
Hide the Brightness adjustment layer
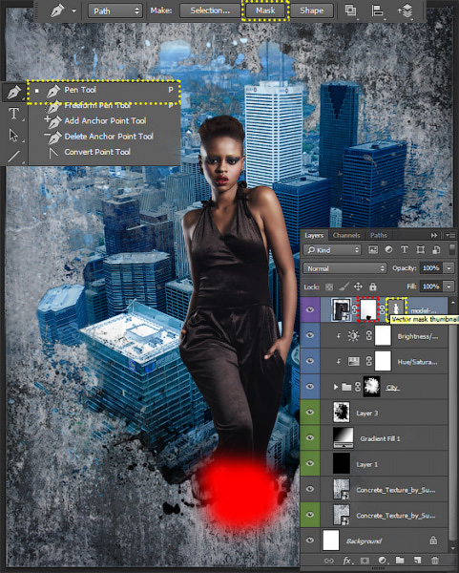pos(310,335)
